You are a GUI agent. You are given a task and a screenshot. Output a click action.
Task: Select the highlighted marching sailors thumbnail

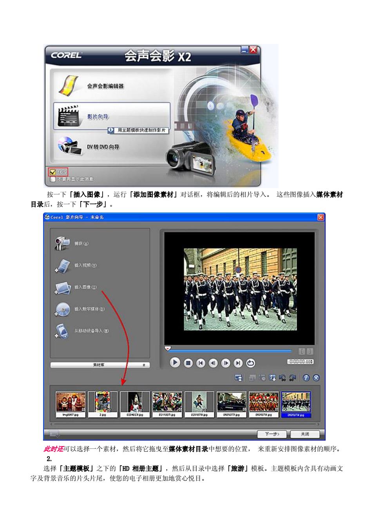point(296,405)
